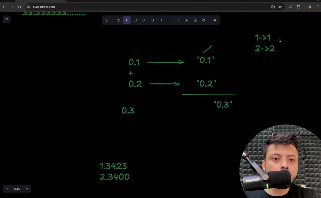Open the extra shapes tool menu
This screenshot has height=198, width=321.
(x=215, y=20)
